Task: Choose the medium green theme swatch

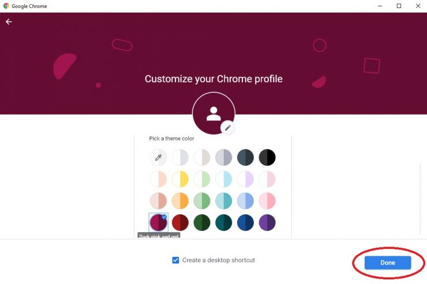Action: coord(202,201)
